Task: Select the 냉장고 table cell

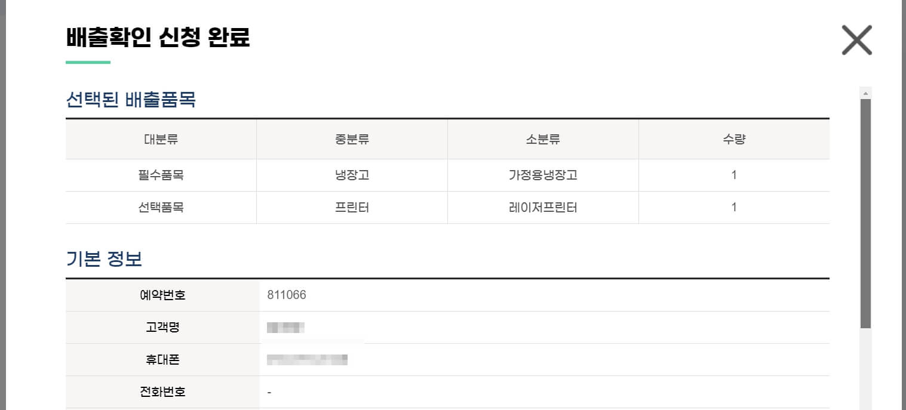Action: [351, 175]
